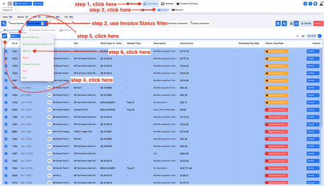
Task: Open more actions for invoice 1602 row
Action: 318,58
